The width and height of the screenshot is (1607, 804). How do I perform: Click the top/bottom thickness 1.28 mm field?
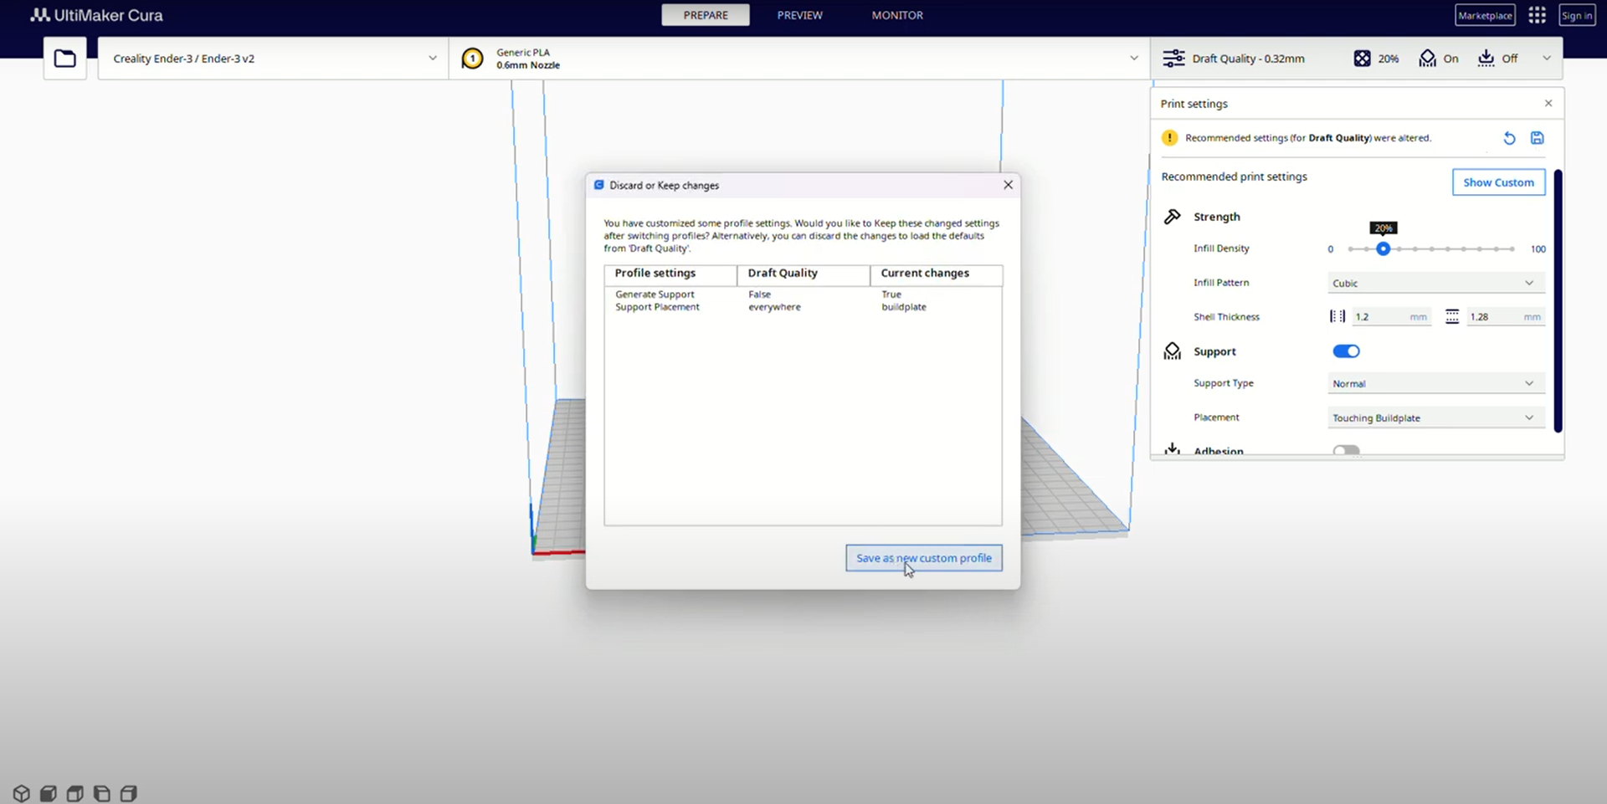(1505, 316)
